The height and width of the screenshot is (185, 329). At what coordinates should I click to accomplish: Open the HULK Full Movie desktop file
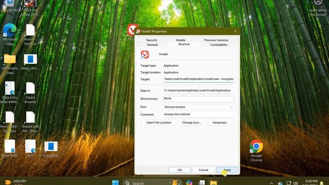(30, 8)
